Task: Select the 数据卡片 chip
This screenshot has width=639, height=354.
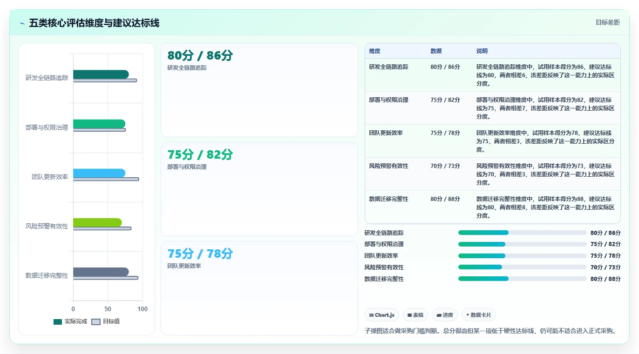Action: [479, 315]
